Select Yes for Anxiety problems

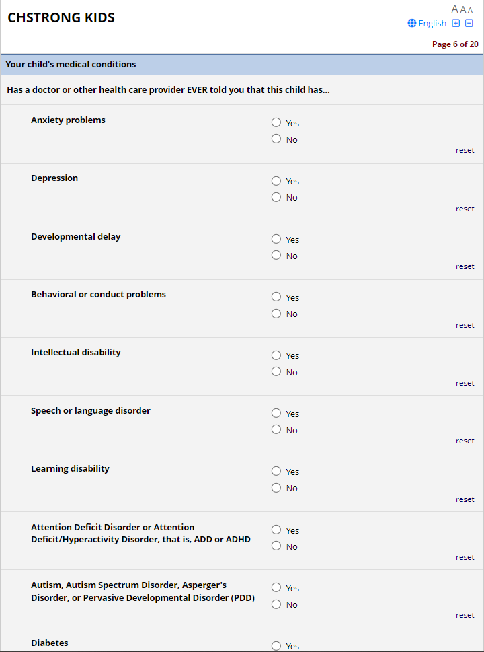(x=276, y=122)
